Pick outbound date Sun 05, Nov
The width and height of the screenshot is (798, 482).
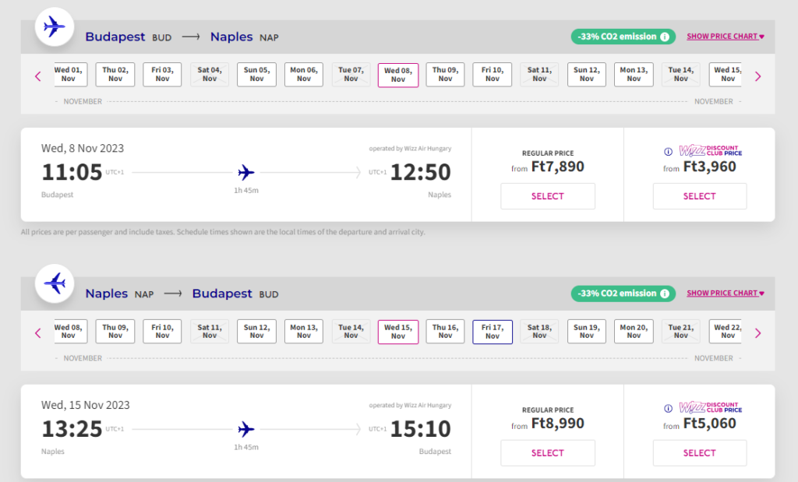(256, 75)
